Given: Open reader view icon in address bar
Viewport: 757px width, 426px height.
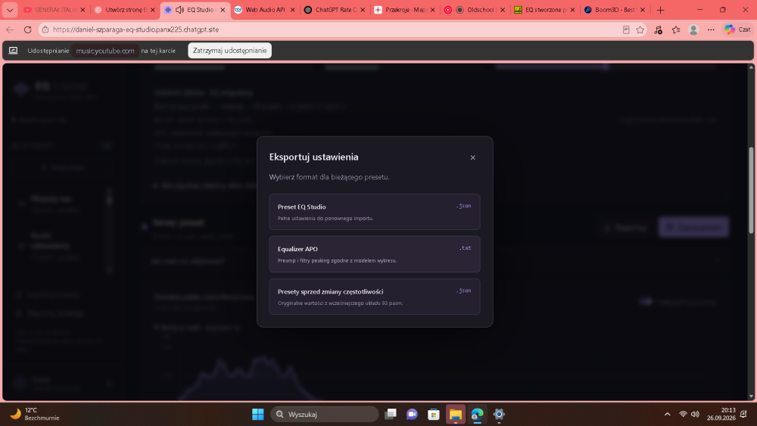Looking at the screenshot, I should pos(626,30).
